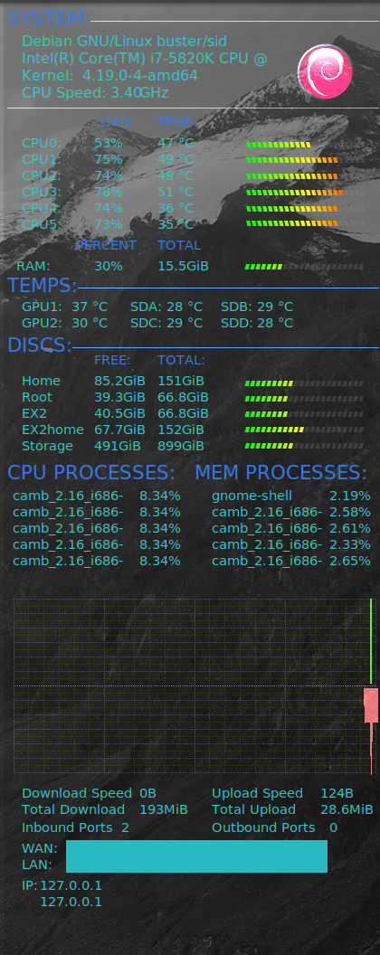Select the 'CPU Speed: 3.40GHz' line
This screenshot has height=955, width=380.
[95, 92]
